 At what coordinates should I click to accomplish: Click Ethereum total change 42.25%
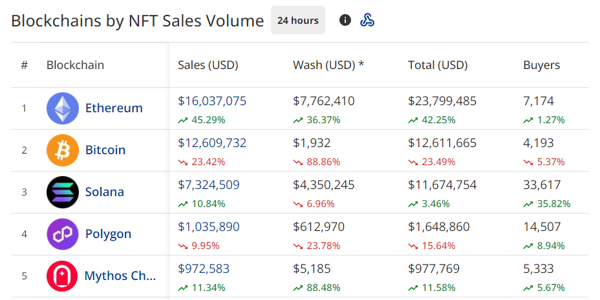click(432, 120)
